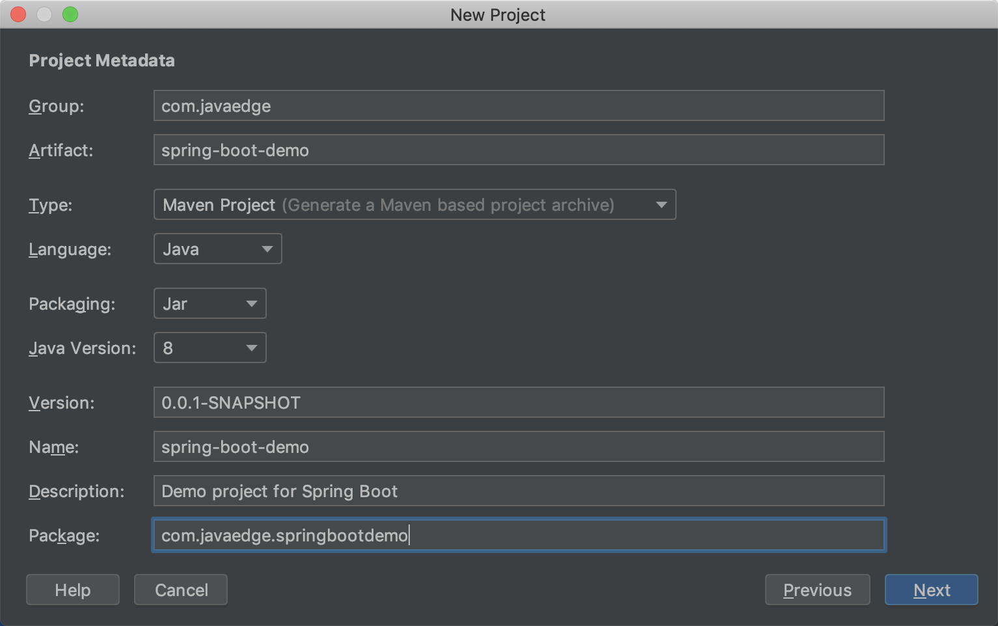Click the Description text field
998x626 pixels.
pyautogui.click(x=519, y=491)
